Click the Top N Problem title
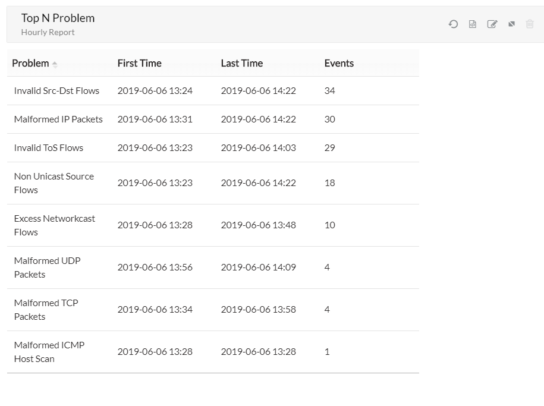The height and width of the screenshot is (406, 544). 58,18
